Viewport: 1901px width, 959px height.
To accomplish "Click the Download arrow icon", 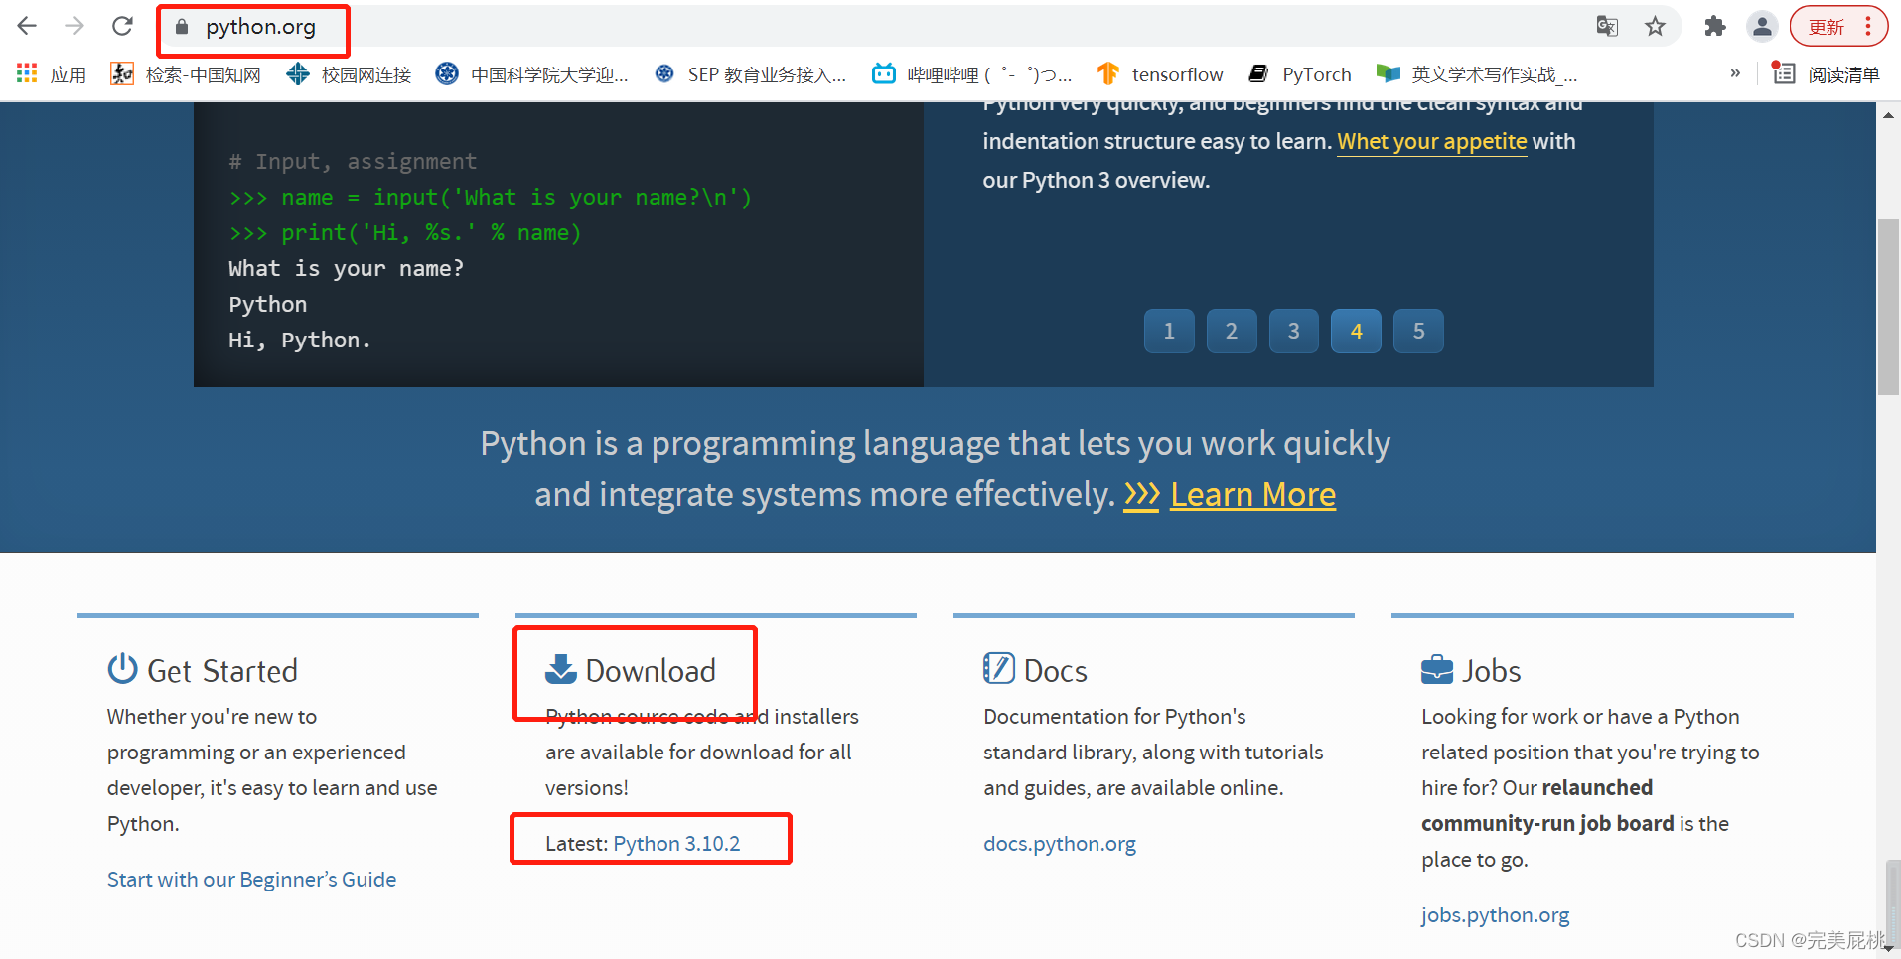I will tap(561, 669).
